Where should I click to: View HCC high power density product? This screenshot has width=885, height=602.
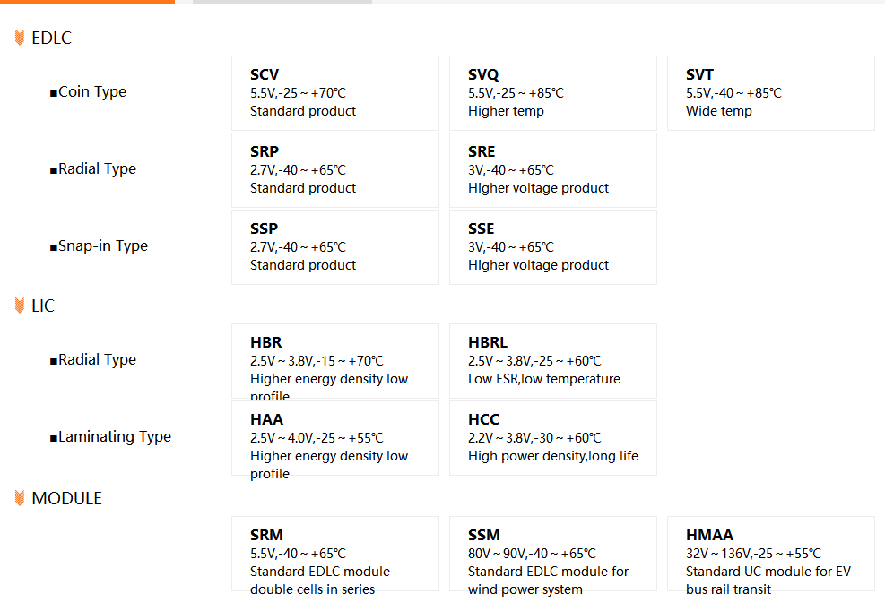553,438
